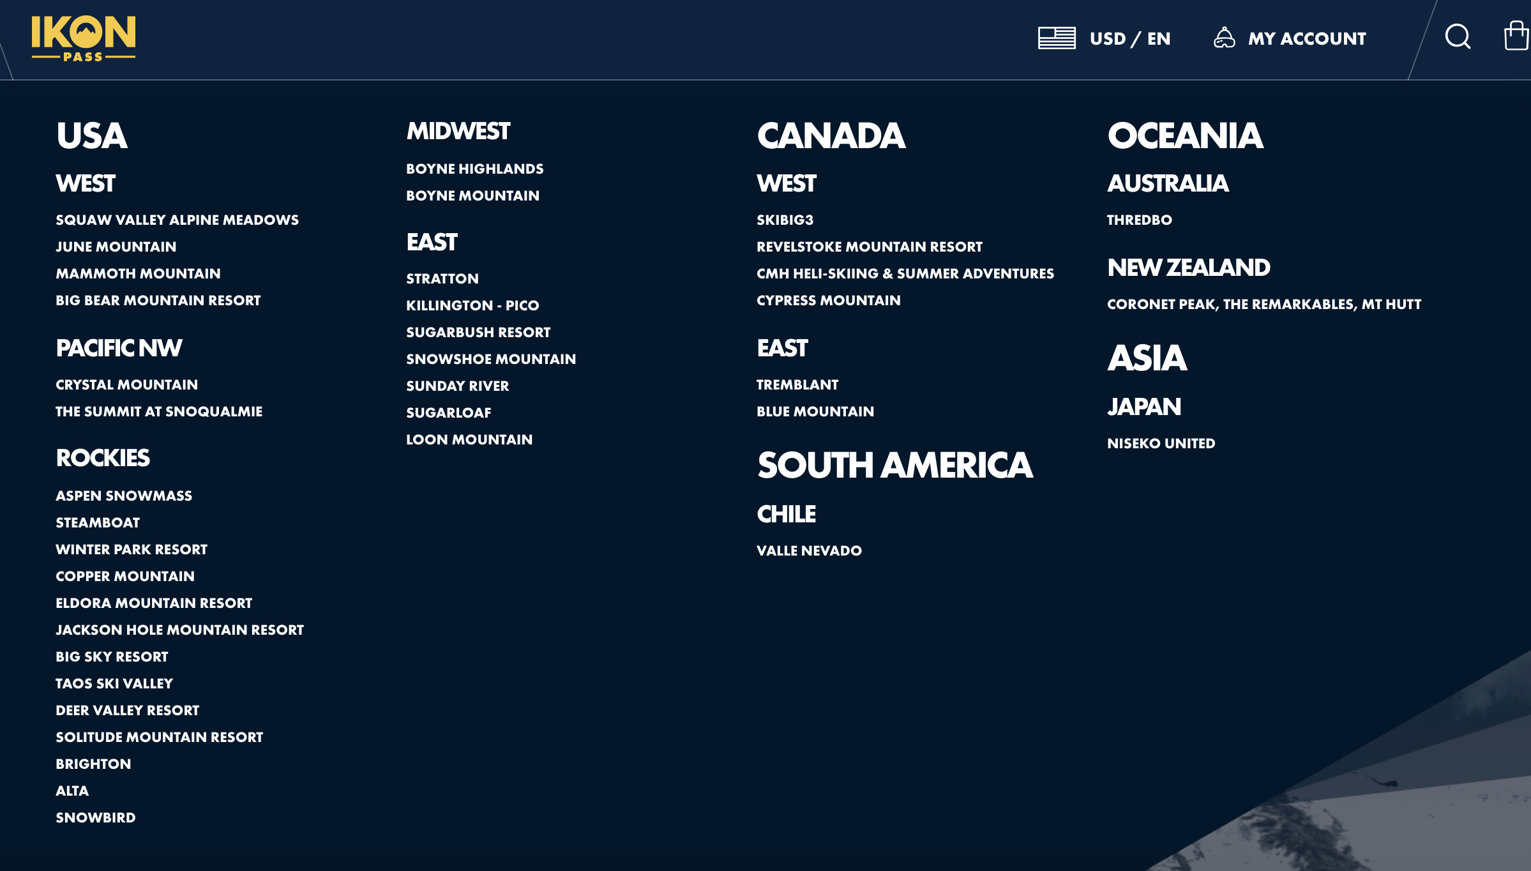Open Aspen Snowmass

124,496
